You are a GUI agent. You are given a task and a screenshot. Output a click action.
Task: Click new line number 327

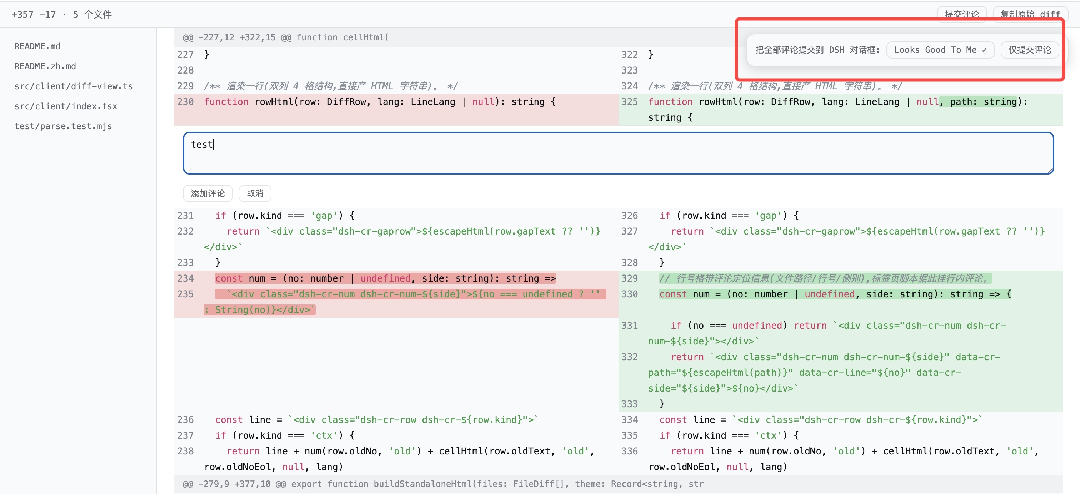(x=629, y=231)
